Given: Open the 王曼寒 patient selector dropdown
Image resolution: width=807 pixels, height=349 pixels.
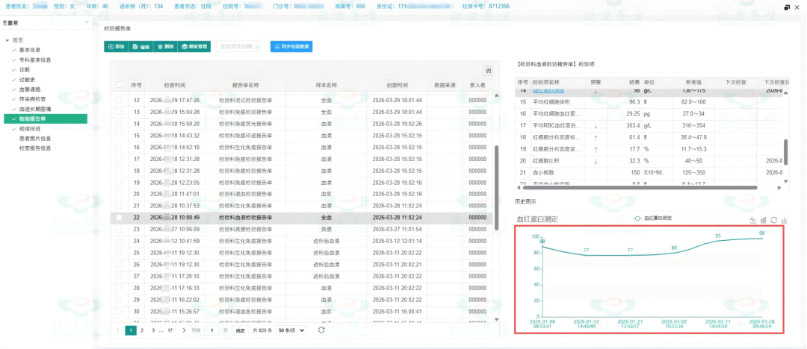Looking at the screenshot, I should (x=46, y=22).
